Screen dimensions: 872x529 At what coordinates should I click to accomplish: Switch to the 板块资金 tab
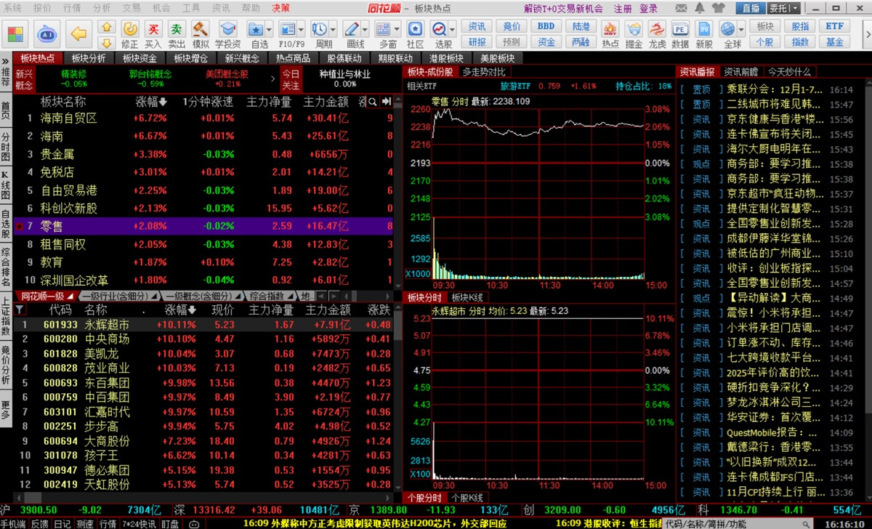point(140,58)
